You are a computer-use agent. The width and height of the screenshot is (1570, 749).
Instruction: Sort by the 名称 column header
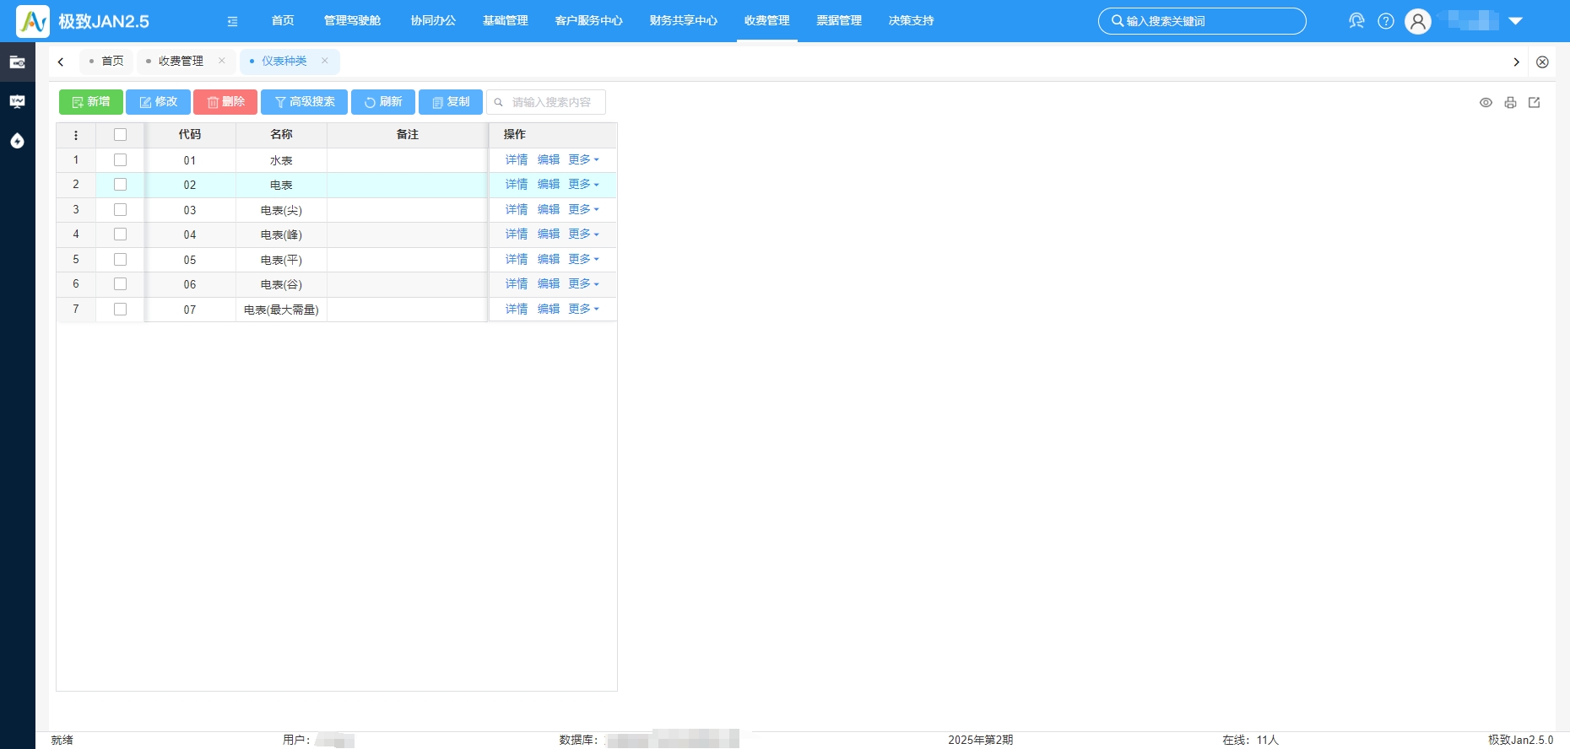pyautogui.click(x=281, y=135)
